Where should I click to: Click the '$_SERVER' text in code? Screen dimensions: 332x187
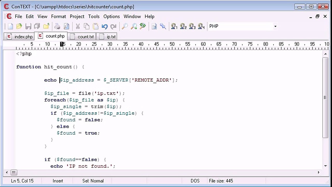pyautogui.click(x=116, y=80)
